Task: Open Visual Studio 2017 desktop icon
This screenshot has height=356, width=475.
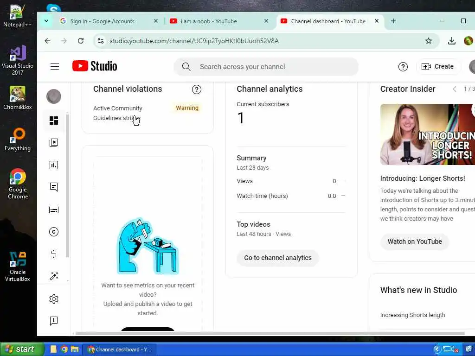Action: click(x=17, y=60)
